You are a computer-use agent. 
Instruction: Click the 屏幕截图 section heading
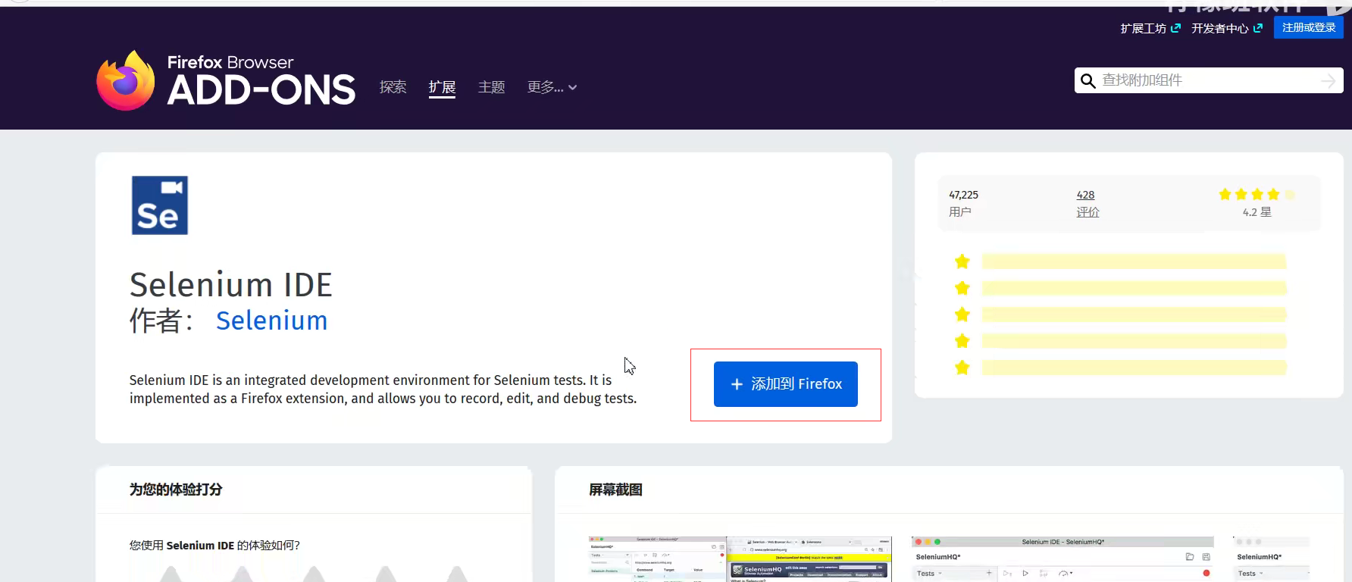pos(615,490)
